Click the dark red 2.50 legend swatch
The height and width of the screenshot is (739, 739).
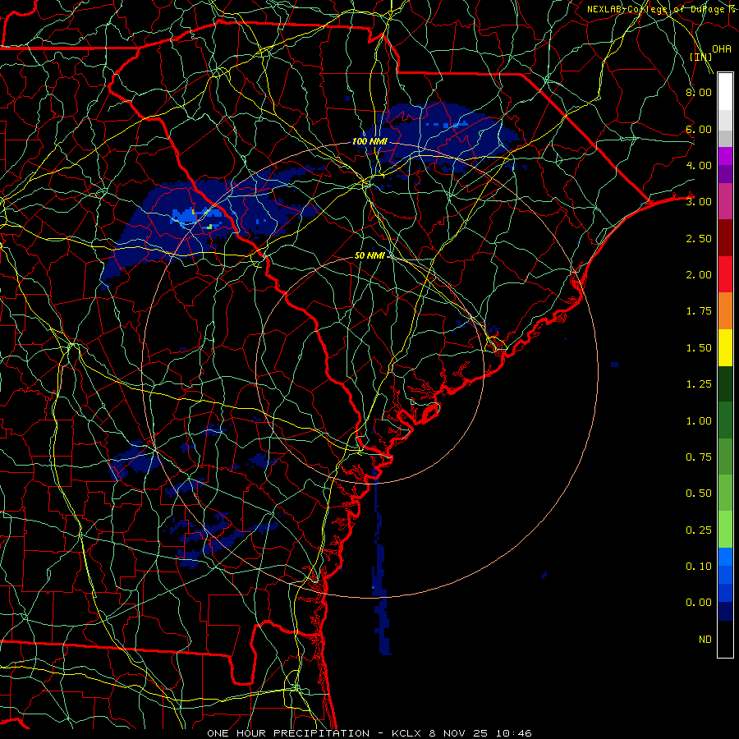pyautogui.click(x=725, y=238)
